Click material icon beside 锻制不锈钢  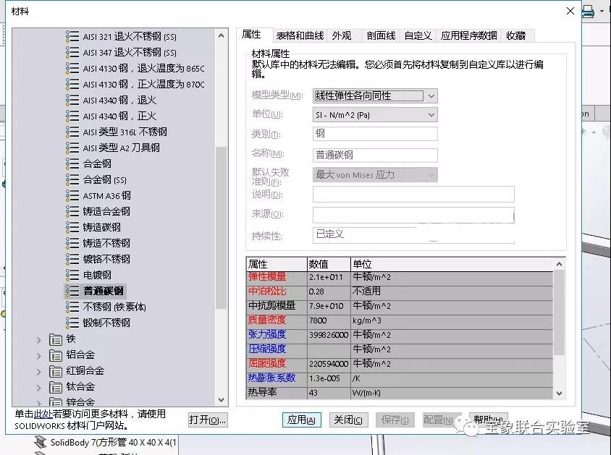(x=72, y=323)
